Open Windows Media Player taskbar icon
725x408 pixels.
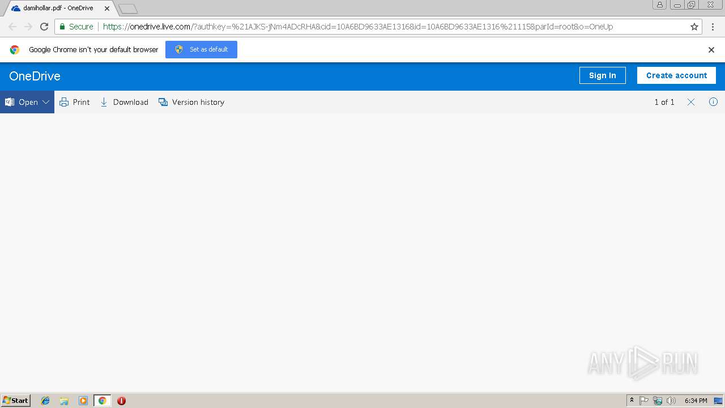coord(83,401)
